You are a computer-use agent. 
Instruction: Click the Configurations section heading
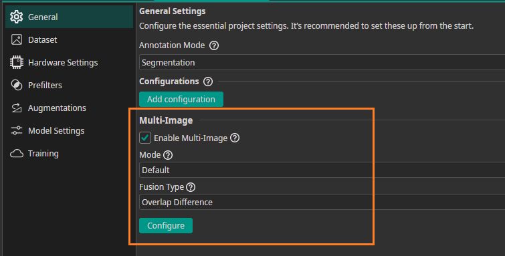(x=169, y=81)
